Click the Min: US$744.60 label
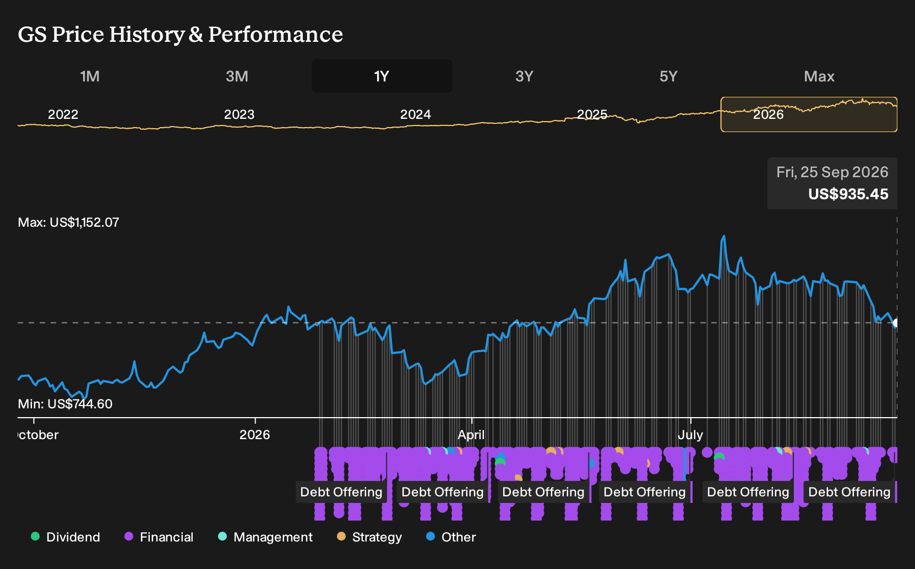This screenshot has height=569, width=915. coord(65,404)
